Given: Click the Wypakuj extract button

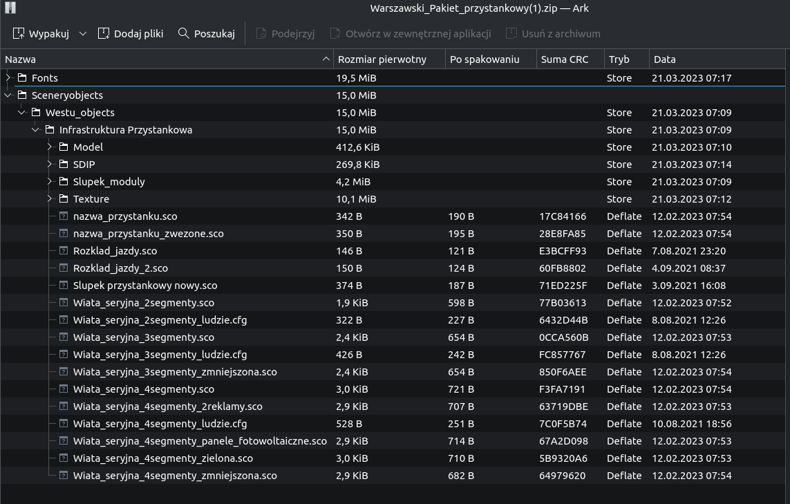Looking at the screenshot, I should (40, 34).
